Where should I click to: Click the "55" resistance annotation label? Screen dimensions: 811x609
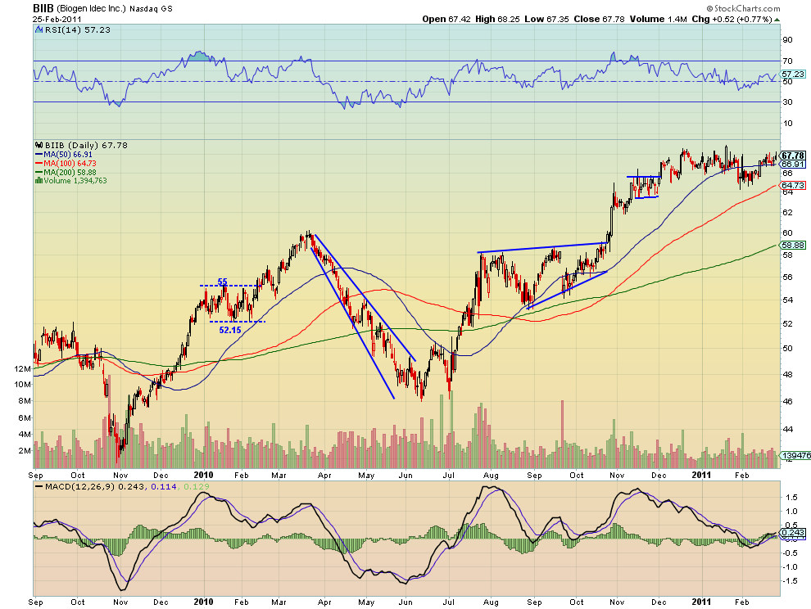pos(222,282)
